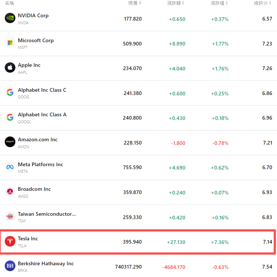Click the NVIDIA Corp logo icon

click(x=10, y=18)
